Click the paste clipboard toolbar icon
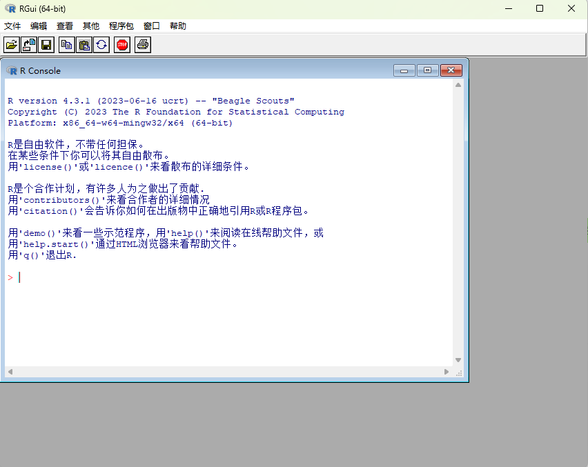588x467 pixels. [x=84, y=45]
